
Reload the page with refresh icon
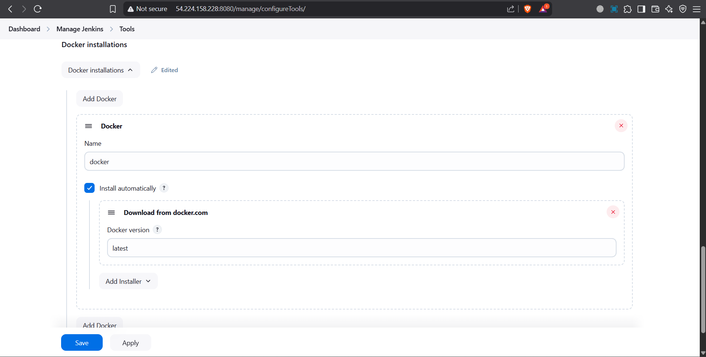point(38,9)
